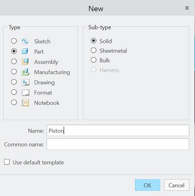Click the Manufacturing type icon
This screenshot has height=196, width=195.
pyautogui.click(x=25, y=72)
